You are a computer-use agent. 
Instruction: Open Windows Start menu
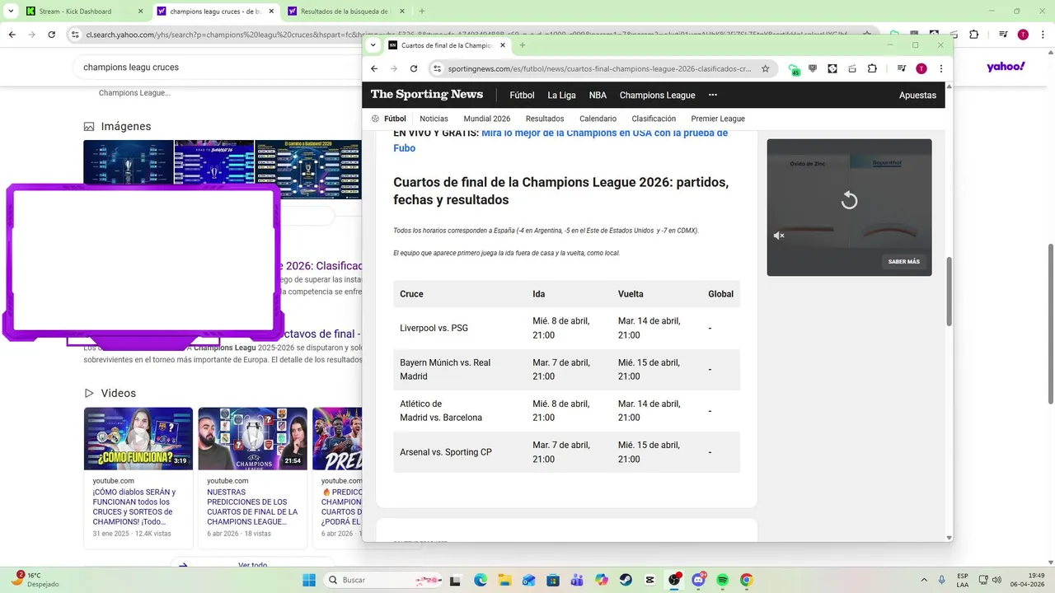click(309, 580)
